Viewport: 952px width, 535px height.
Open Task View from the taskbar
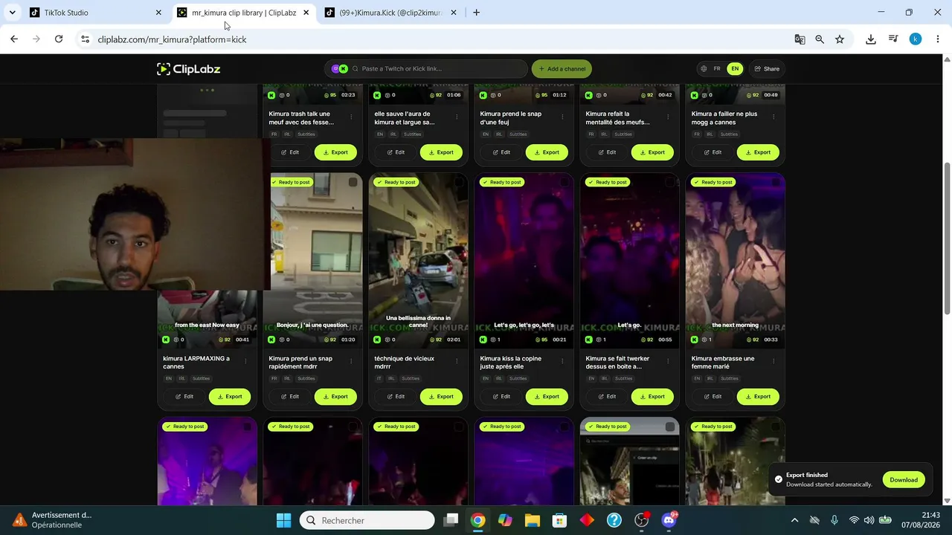click(451, 521)
